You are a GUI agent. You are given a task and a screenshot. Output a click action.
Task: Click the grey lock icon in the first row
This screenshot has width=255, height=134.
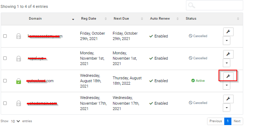tap(19, 36)
